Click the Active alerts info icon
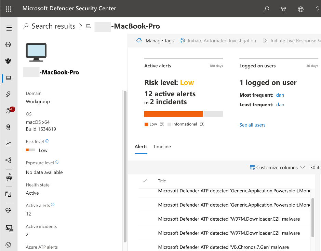Screen dimensions: 321x251 click(x=53, y=205)
